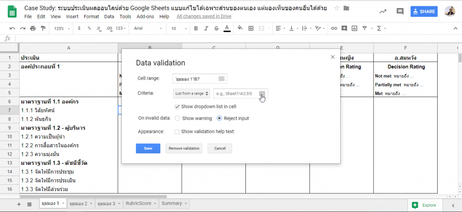
Task: Toggle 'Show dropdown list in cell' checkbox
Action: coord(177,106)
